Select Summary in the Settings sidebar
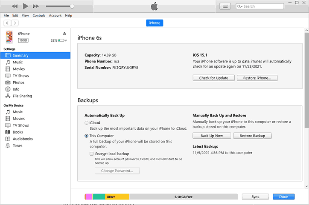 35,55
